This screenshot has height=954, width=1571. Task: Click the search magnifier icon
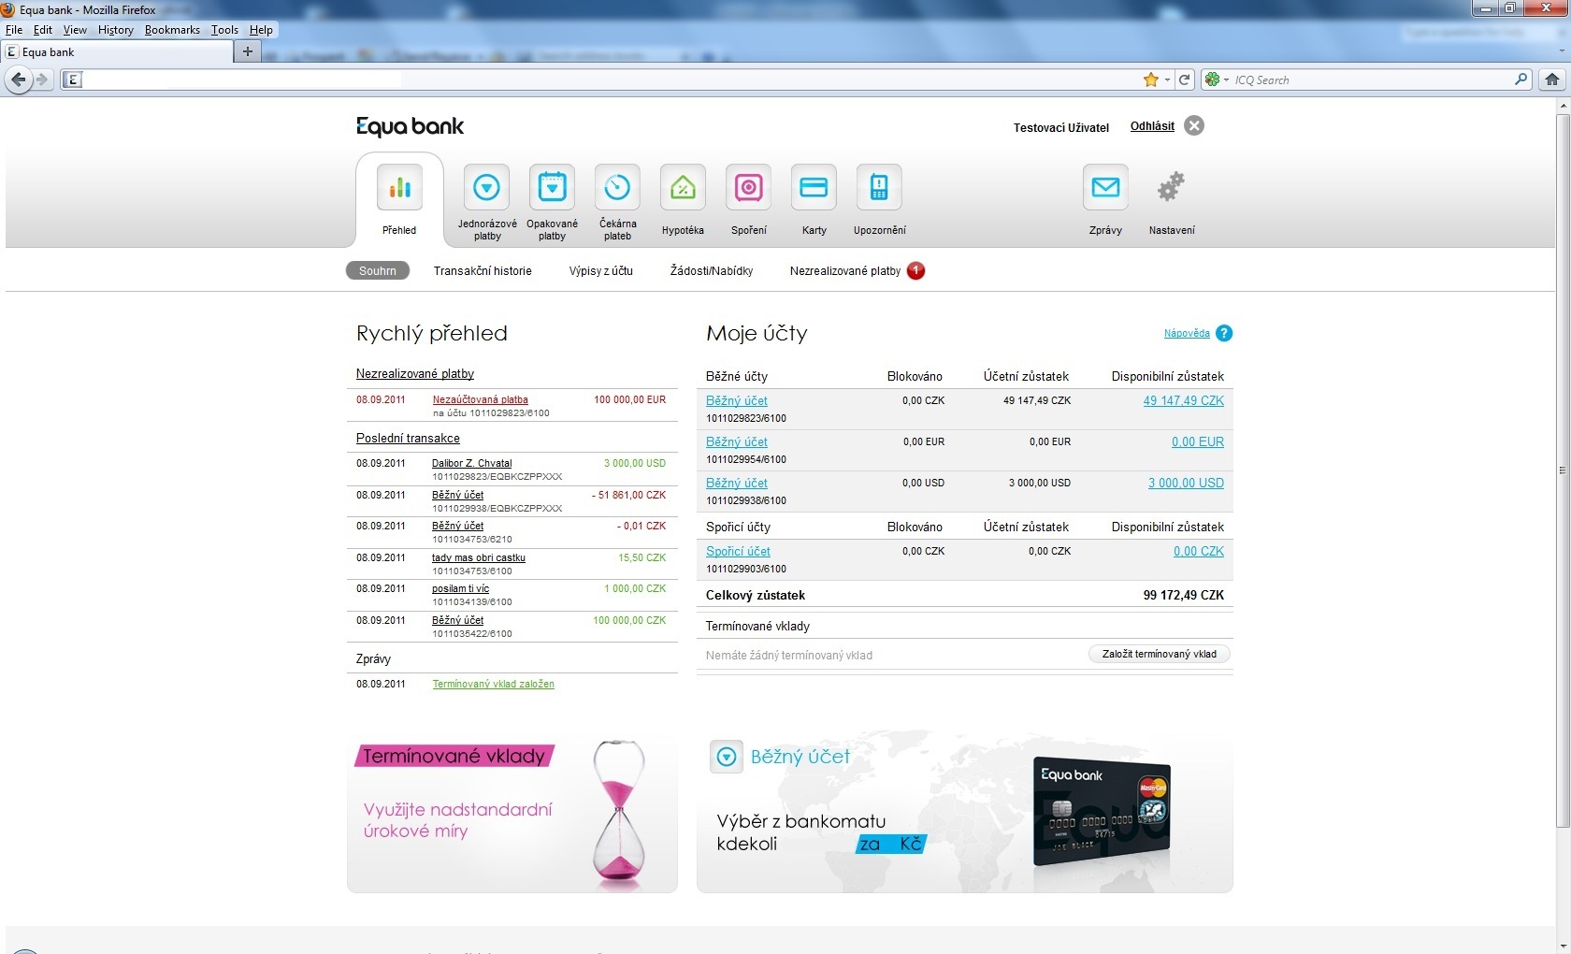[x=1521, y=79]
